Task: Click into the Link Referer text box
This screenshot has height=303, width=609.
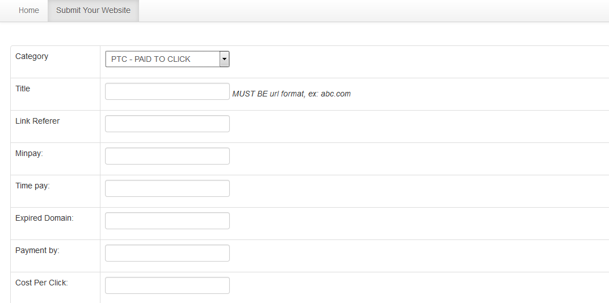Action: pos(167,124)
